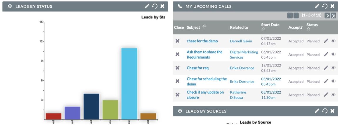Screen dimensions: 338x125
Task: Select the tallest light blue bar in the chart
Action: [129, 84]
